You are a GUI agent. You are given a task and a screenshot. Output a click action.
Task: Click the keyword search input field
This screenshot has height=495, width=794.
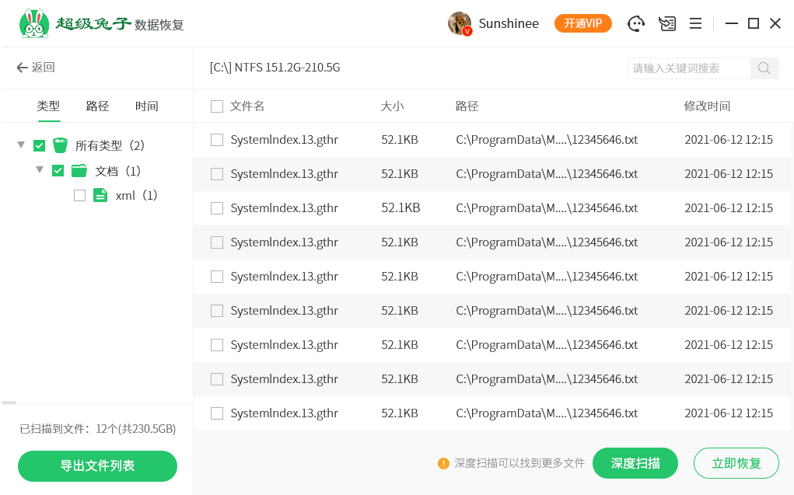[x=688, y=68]
